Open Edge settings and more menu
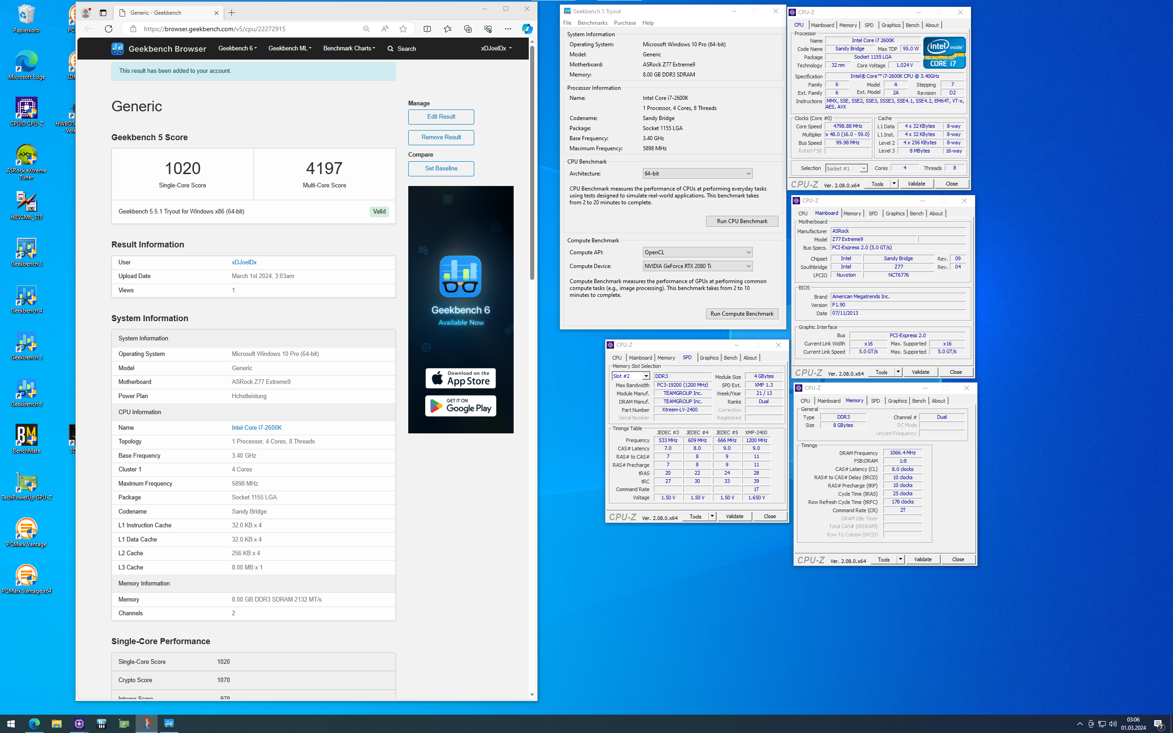 click(x=508, y=28)
